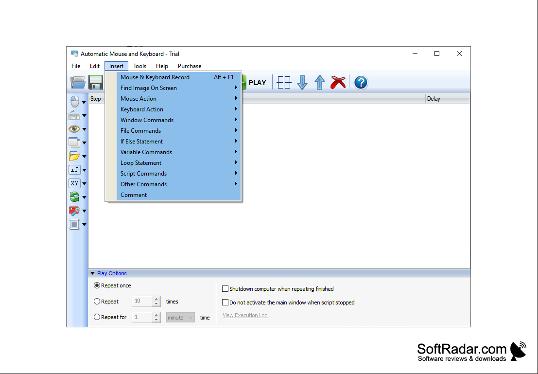Open the View Execution Log link
This screenshot has width=538, height=374.
(245, 315)
